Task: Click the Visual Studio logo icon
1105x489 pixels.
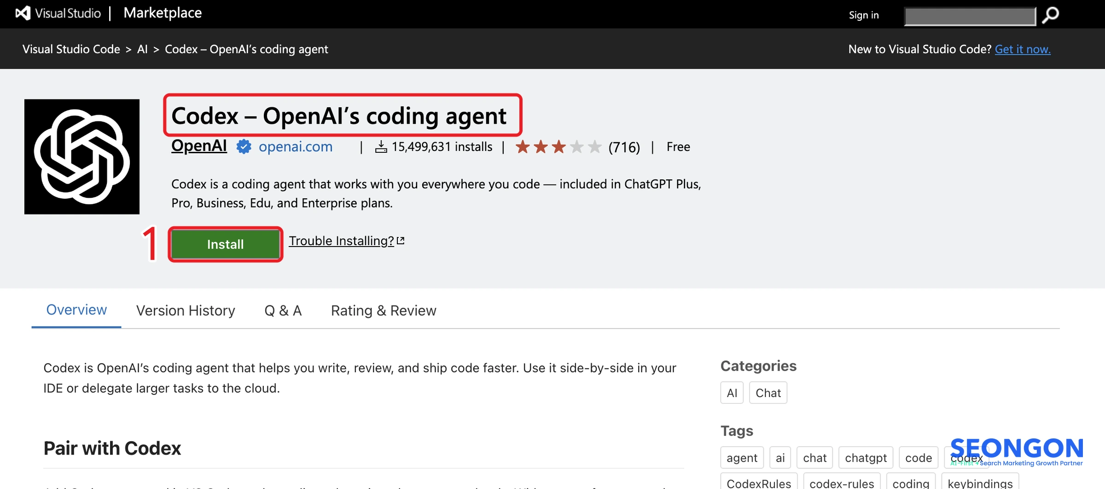Action: coord(23,13)
